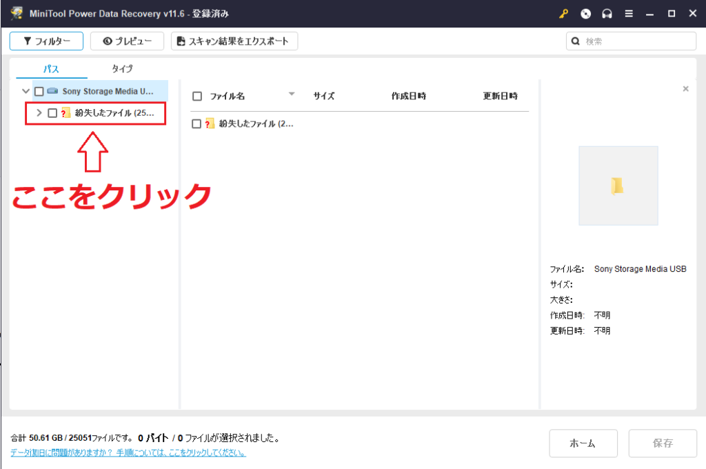Click the ホーム home button
706x469 pixels.
(583, 443)
